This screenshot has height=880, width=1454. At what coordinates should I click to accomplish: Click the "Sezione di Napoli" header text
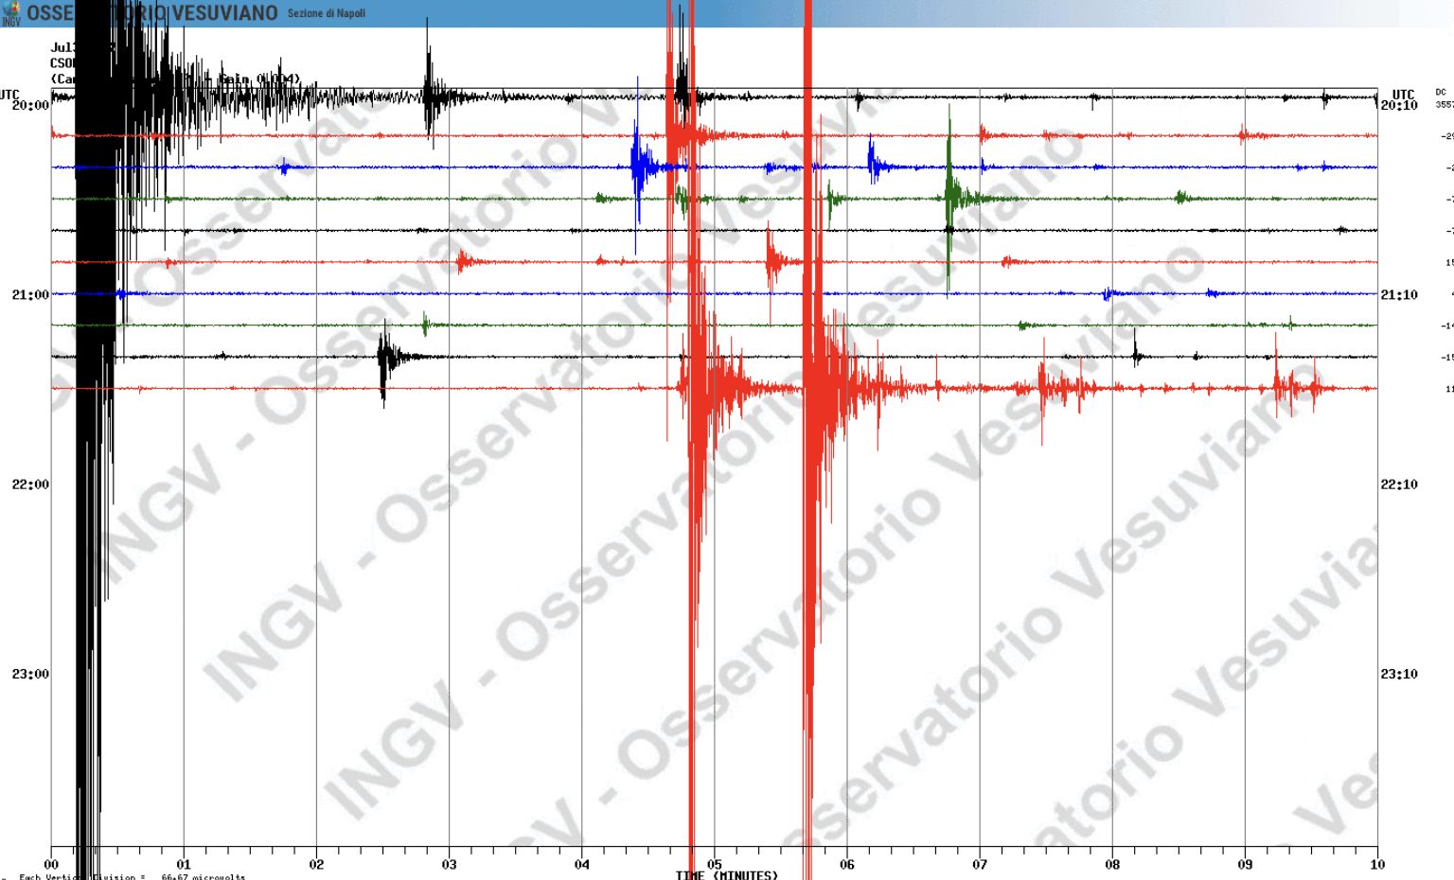click(x=326, y=13)
